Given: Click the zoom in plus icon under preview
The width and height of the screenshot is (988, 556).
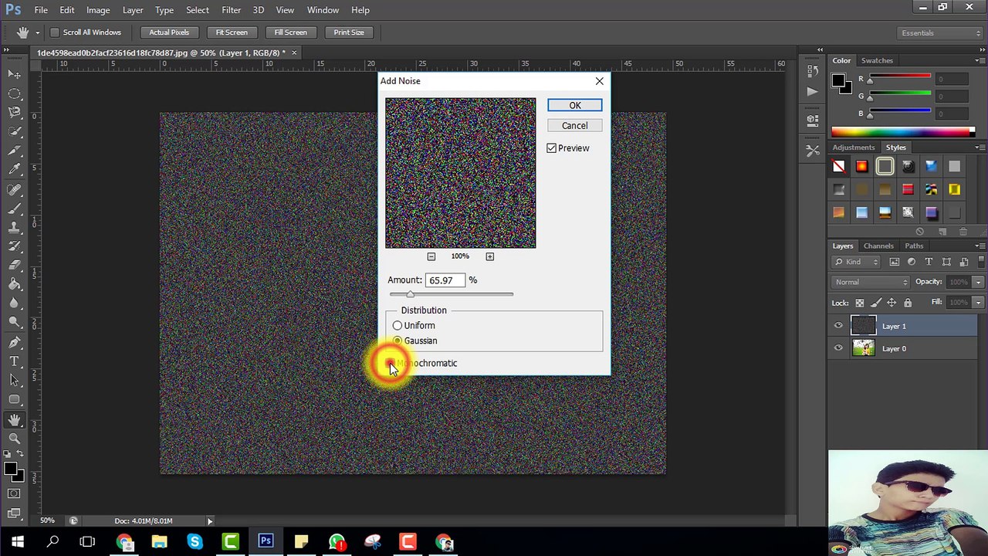Looking at the screenshot, I should click(489, 256).
